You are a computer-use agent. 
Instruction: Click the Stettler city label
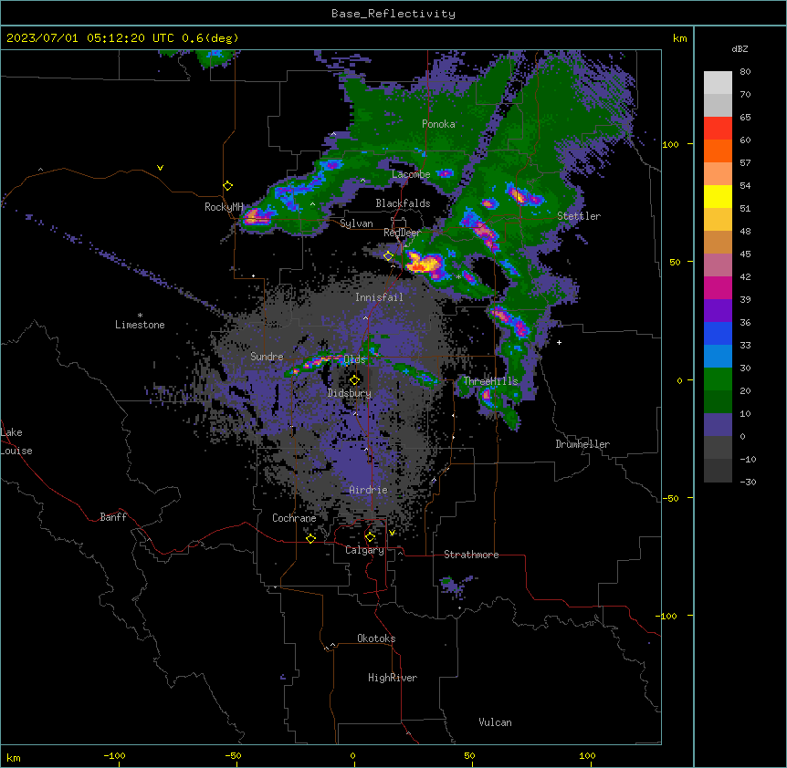579,216
